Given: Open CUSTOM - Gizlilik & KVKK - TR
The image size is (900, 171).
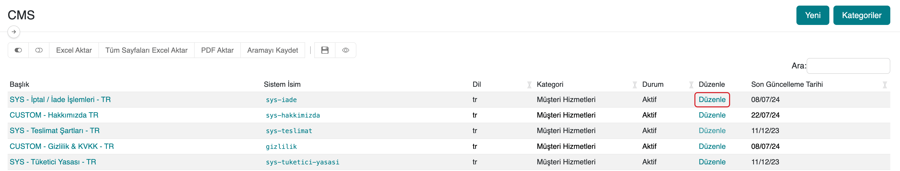Looking at the screenshot, I should tap(61, 146).
